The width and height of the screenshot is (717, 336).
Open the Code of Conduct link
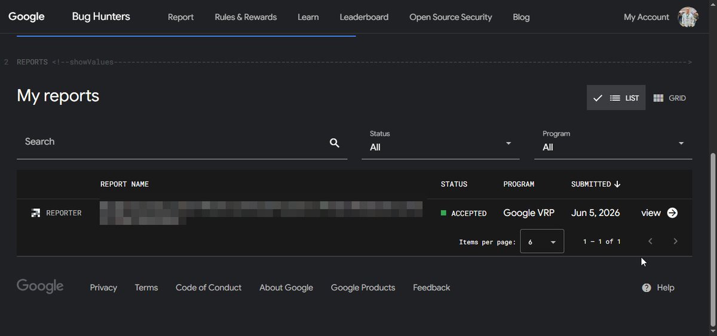pos(209,288)
